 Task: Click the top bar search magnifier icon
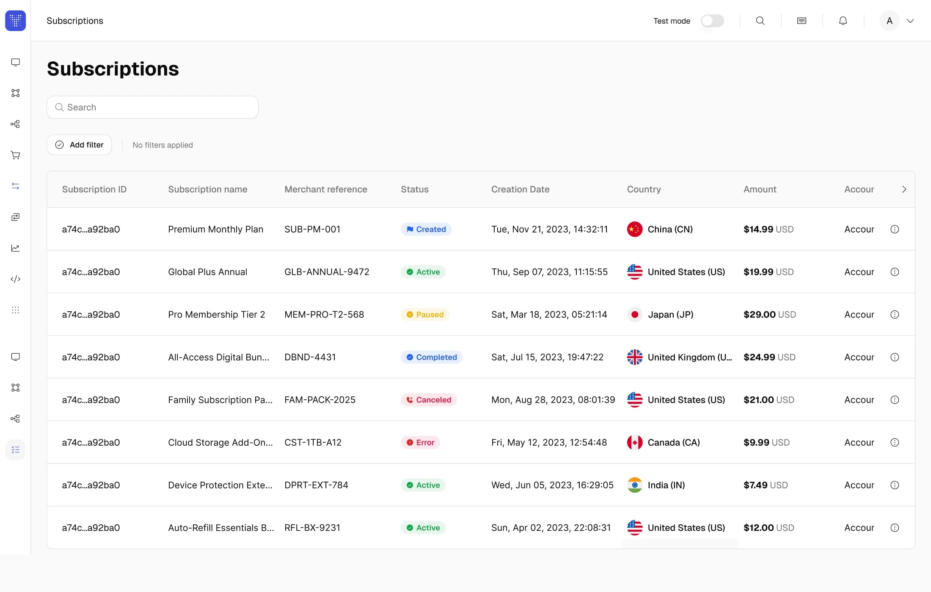[x=760, y=21]
